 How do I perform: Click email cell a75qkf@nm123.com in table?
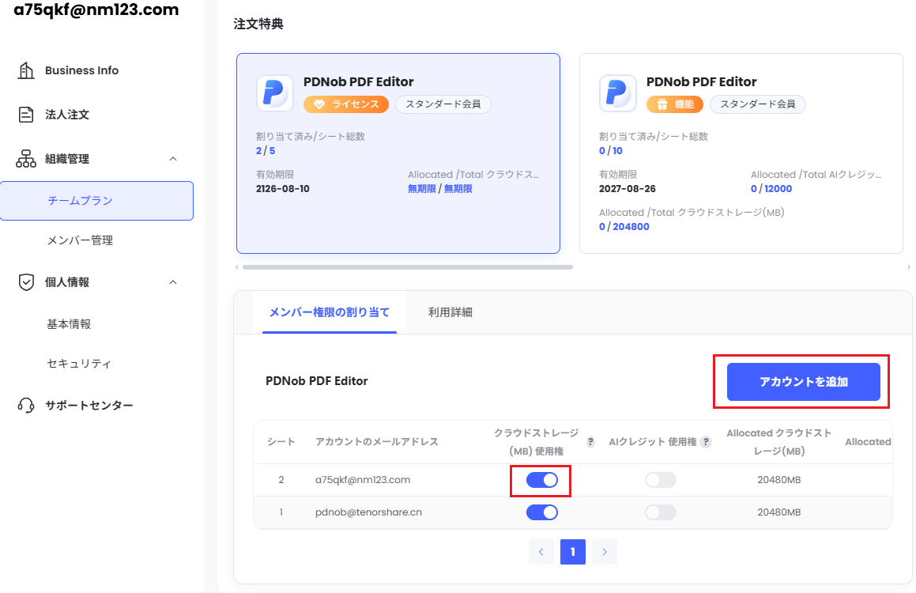click(x=363, y=480)
